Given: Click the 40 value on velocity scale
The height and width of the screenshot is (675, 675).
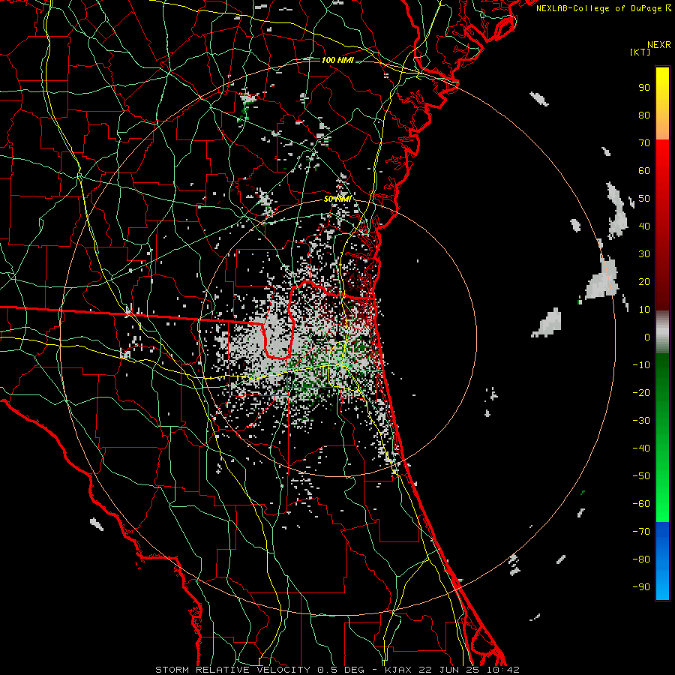Looking at the screenshot, I should point(644,226).
